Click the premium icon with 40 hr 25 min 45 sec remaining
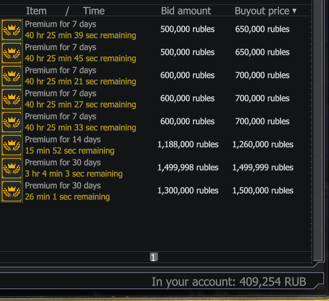The height and width of the screenshot is (301, 329). coord(12,53)
